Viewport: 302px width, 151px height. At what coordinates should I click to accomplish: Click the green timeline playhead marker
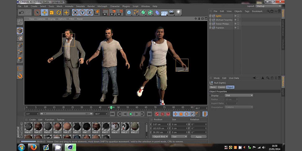(x=111, y=107)
